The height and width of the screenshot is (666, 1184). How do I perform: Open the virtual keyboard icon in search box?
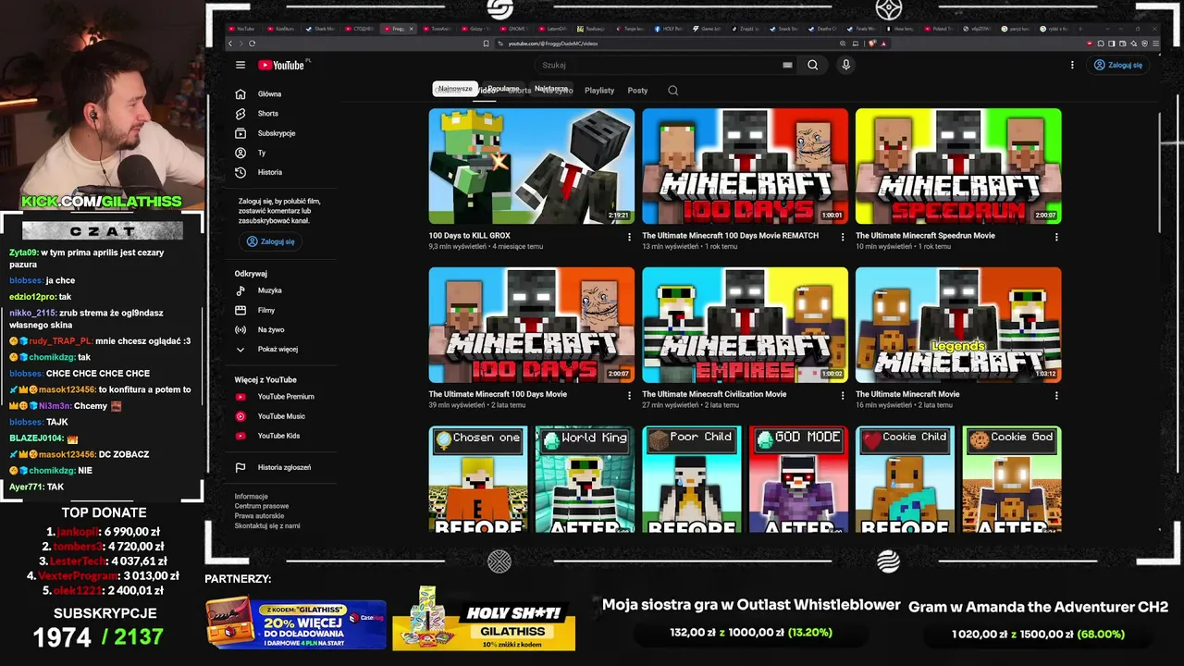point(787,65)
